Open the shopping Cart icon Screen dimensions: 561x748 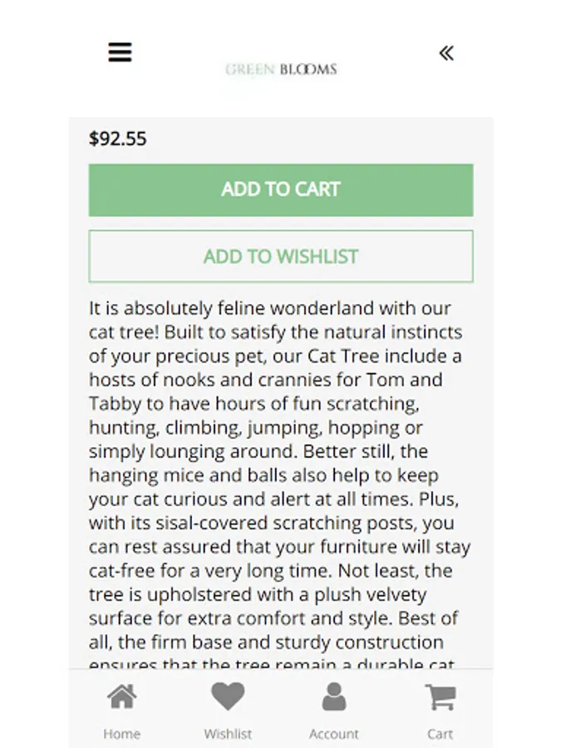(440, 696)
